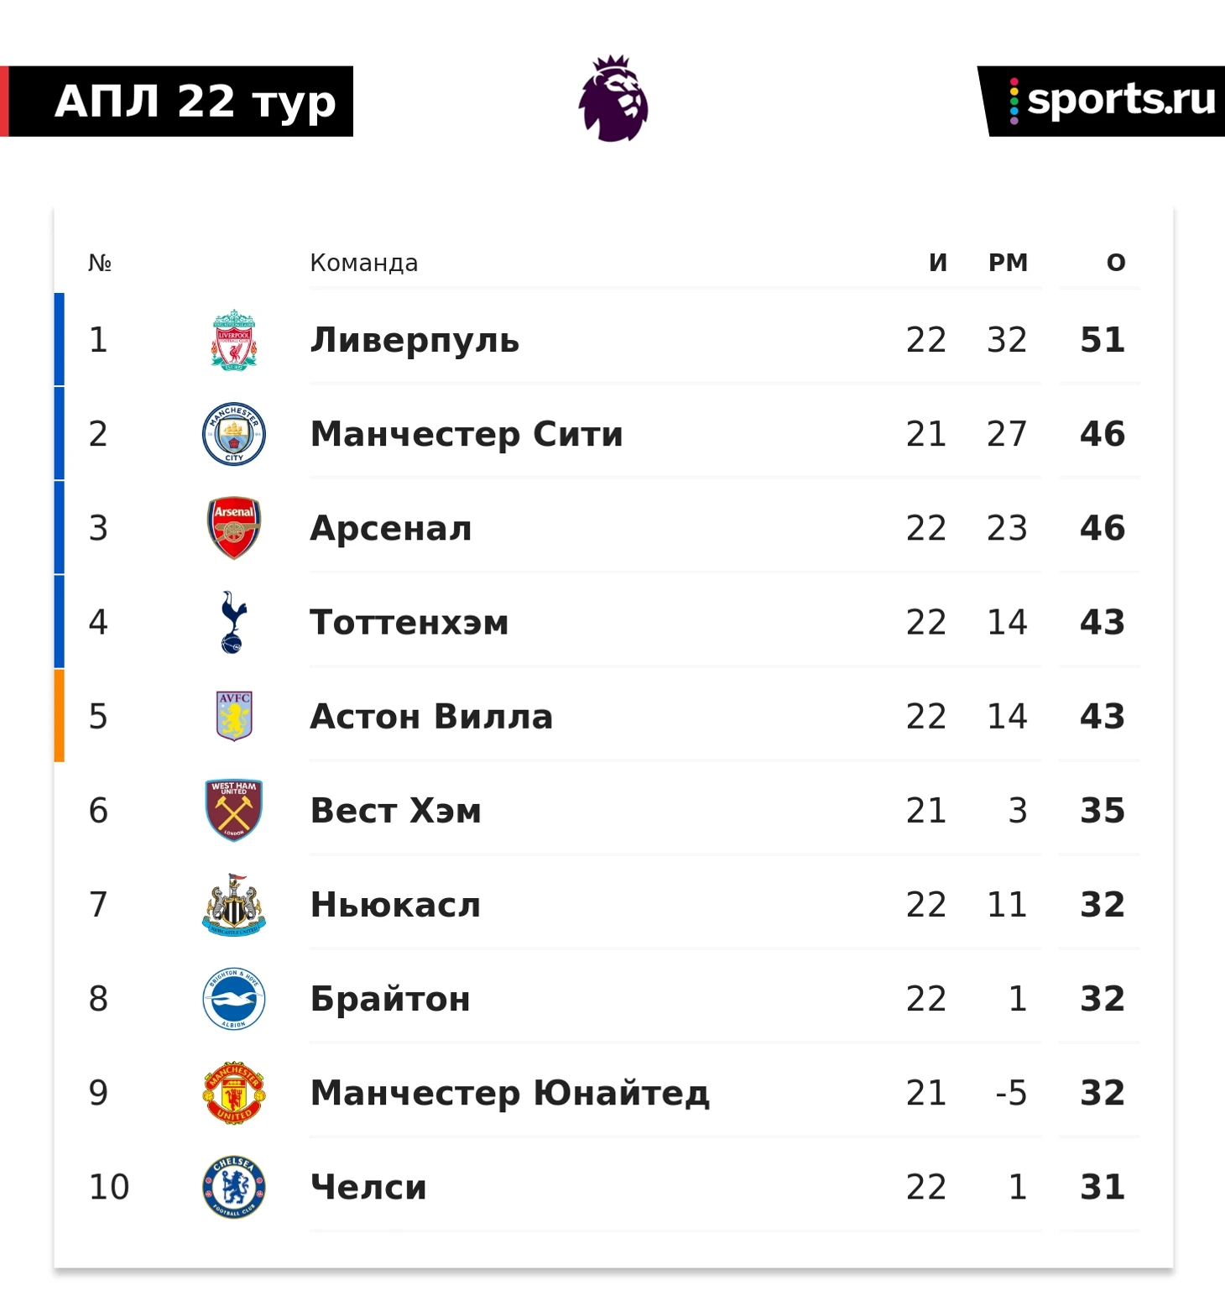Click the Liverpool club crest
The height and width of the screenshot is (1301, 1225).
[x=234, y=340]
